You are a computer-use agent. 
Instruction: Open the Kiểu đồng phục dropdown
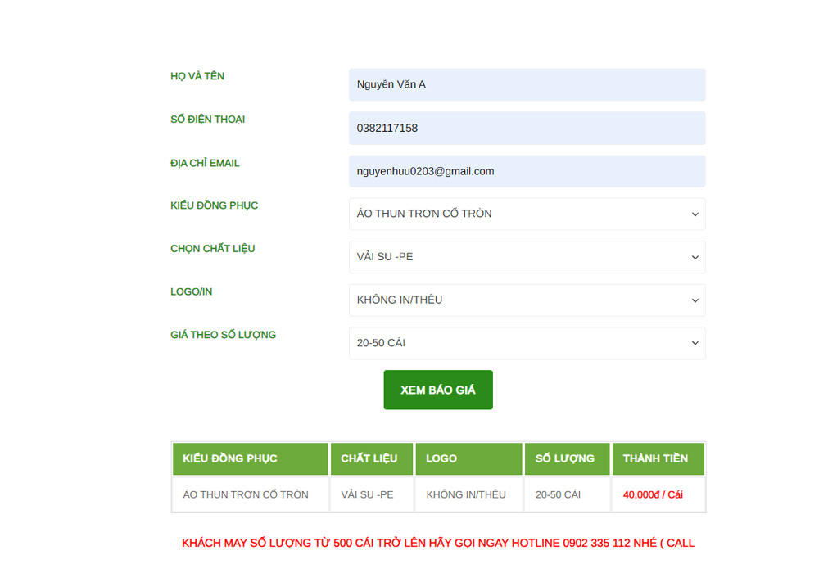[x=527, y=214]
